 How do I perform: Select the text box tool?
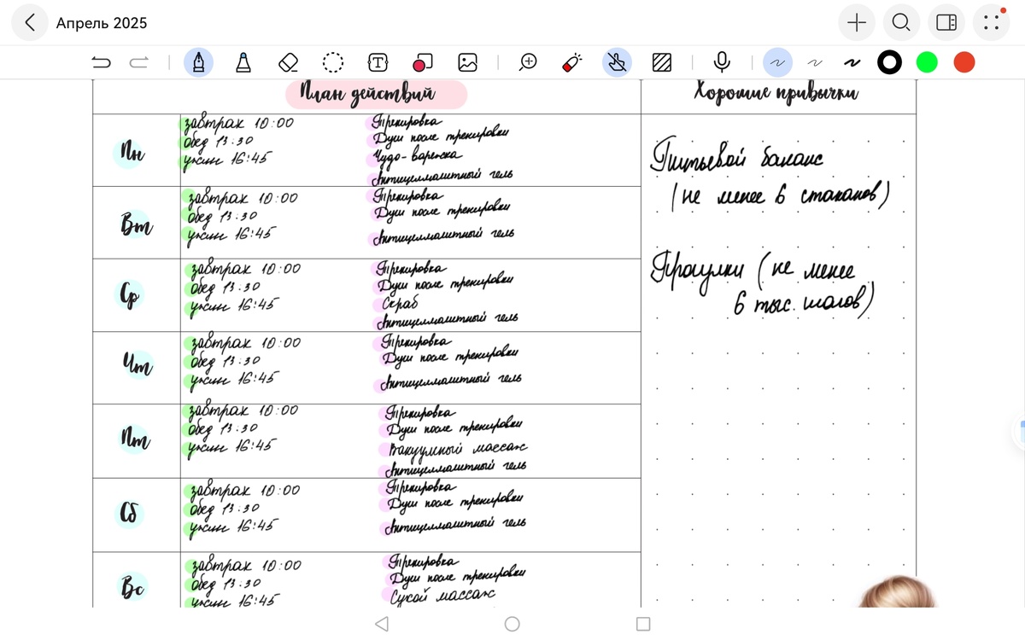coord(378,62)
